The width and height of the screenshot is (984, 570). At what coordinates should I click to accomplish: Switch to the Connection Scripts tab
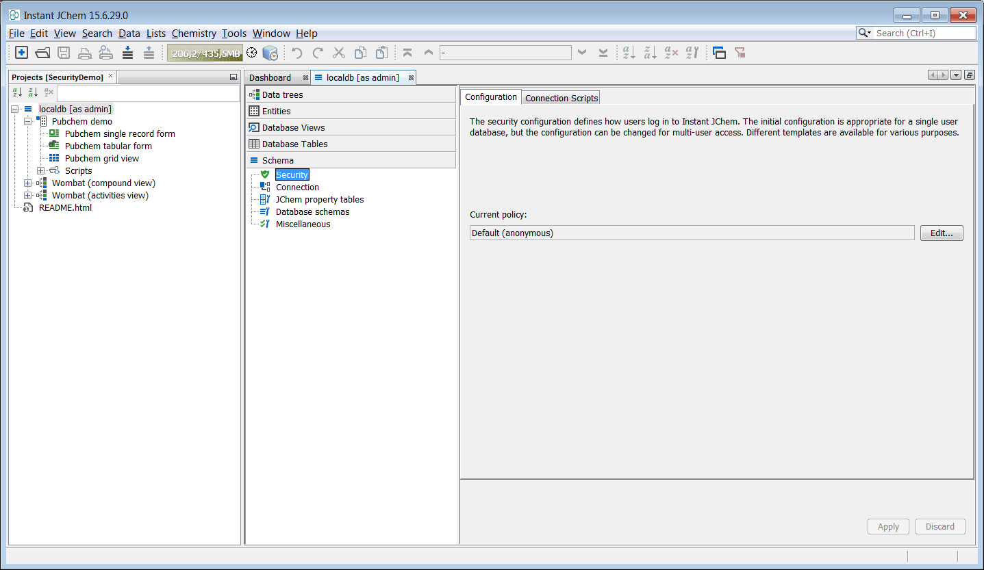(562, 98)
